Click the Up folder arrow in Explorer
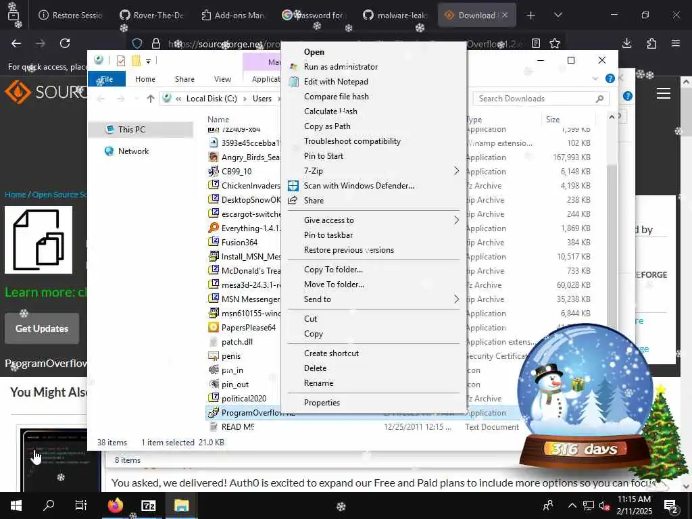Viewport: 692px width, 519px height. point(151,99)
